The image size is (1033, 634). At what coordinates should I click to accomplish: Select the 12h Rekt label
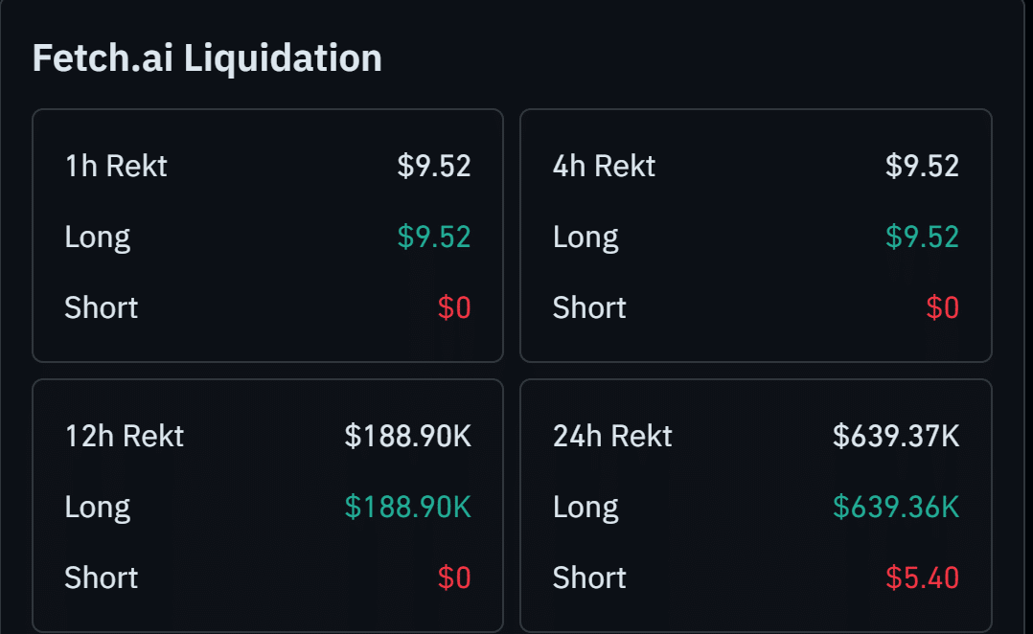click(x=125, y=437)
